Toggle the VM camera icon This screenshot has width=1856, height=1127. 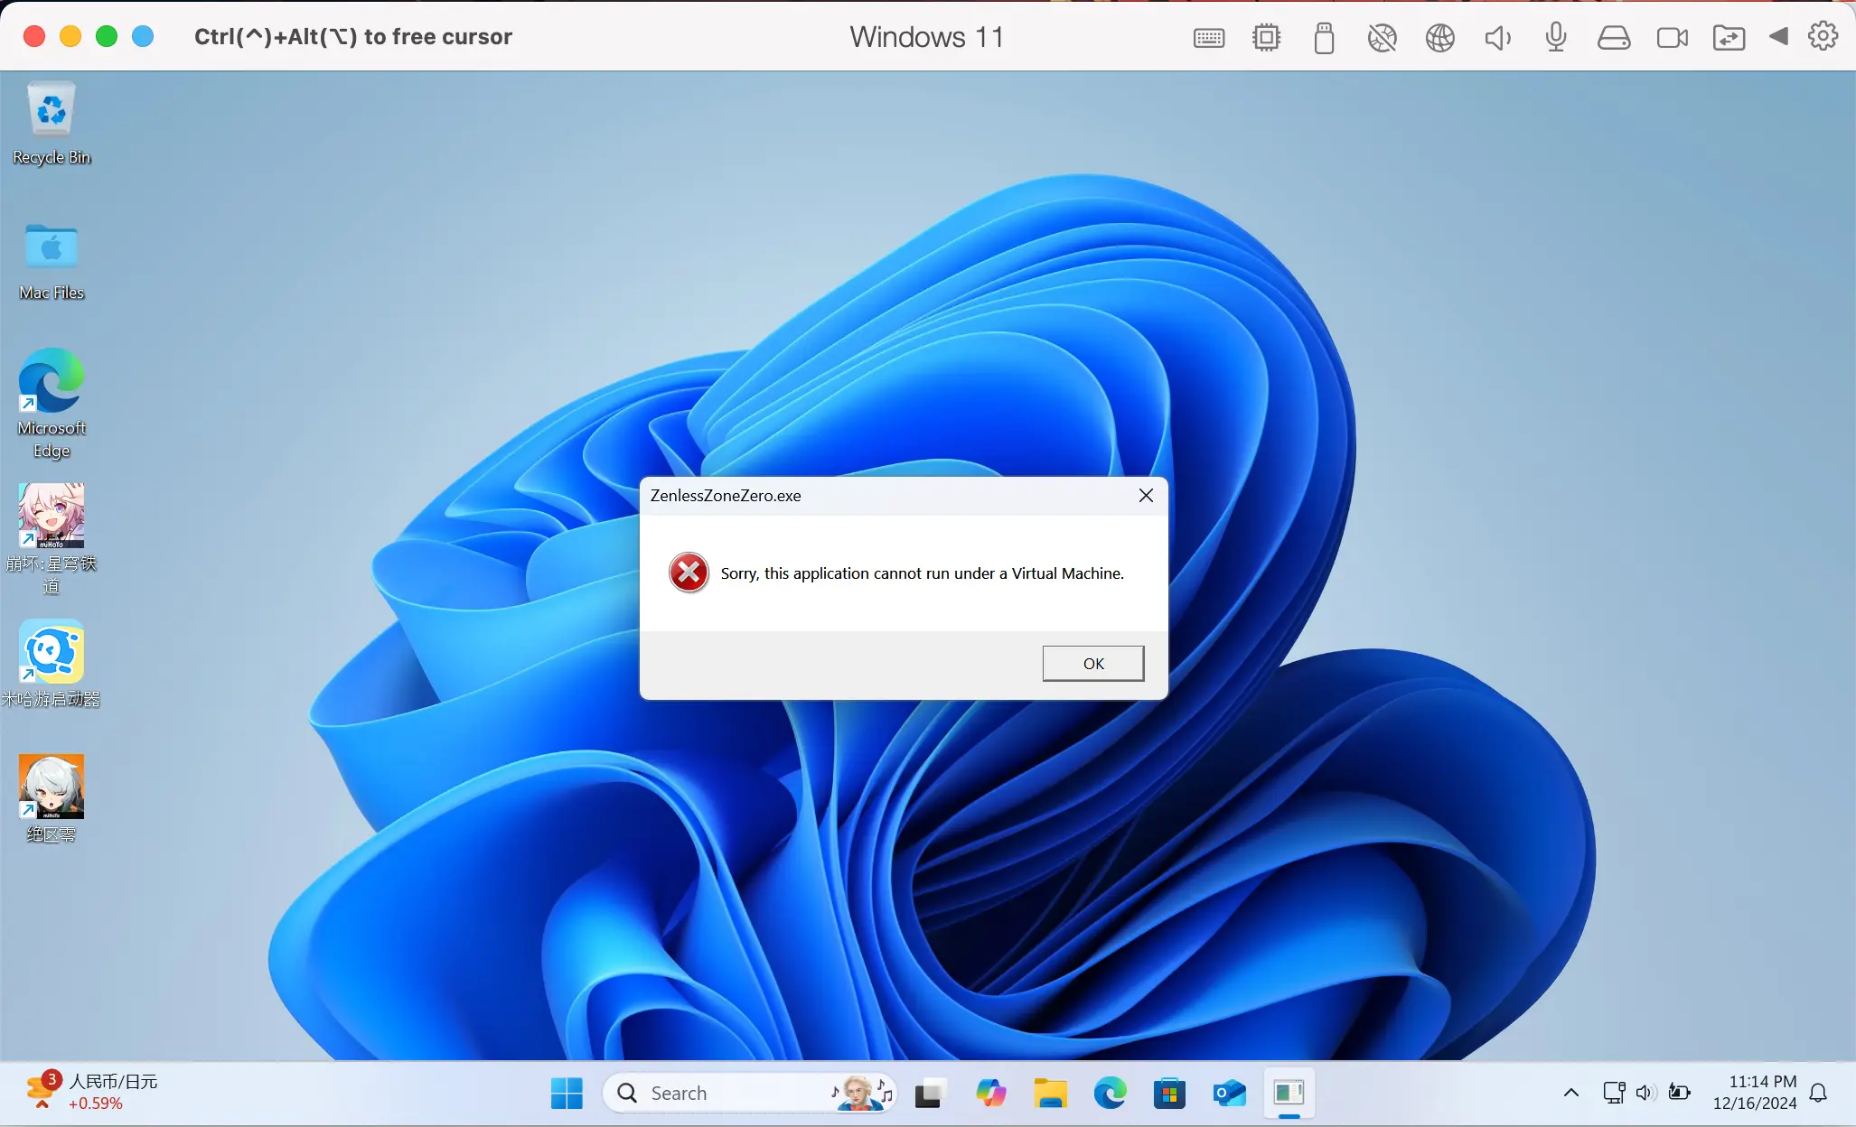(1672, 38)
